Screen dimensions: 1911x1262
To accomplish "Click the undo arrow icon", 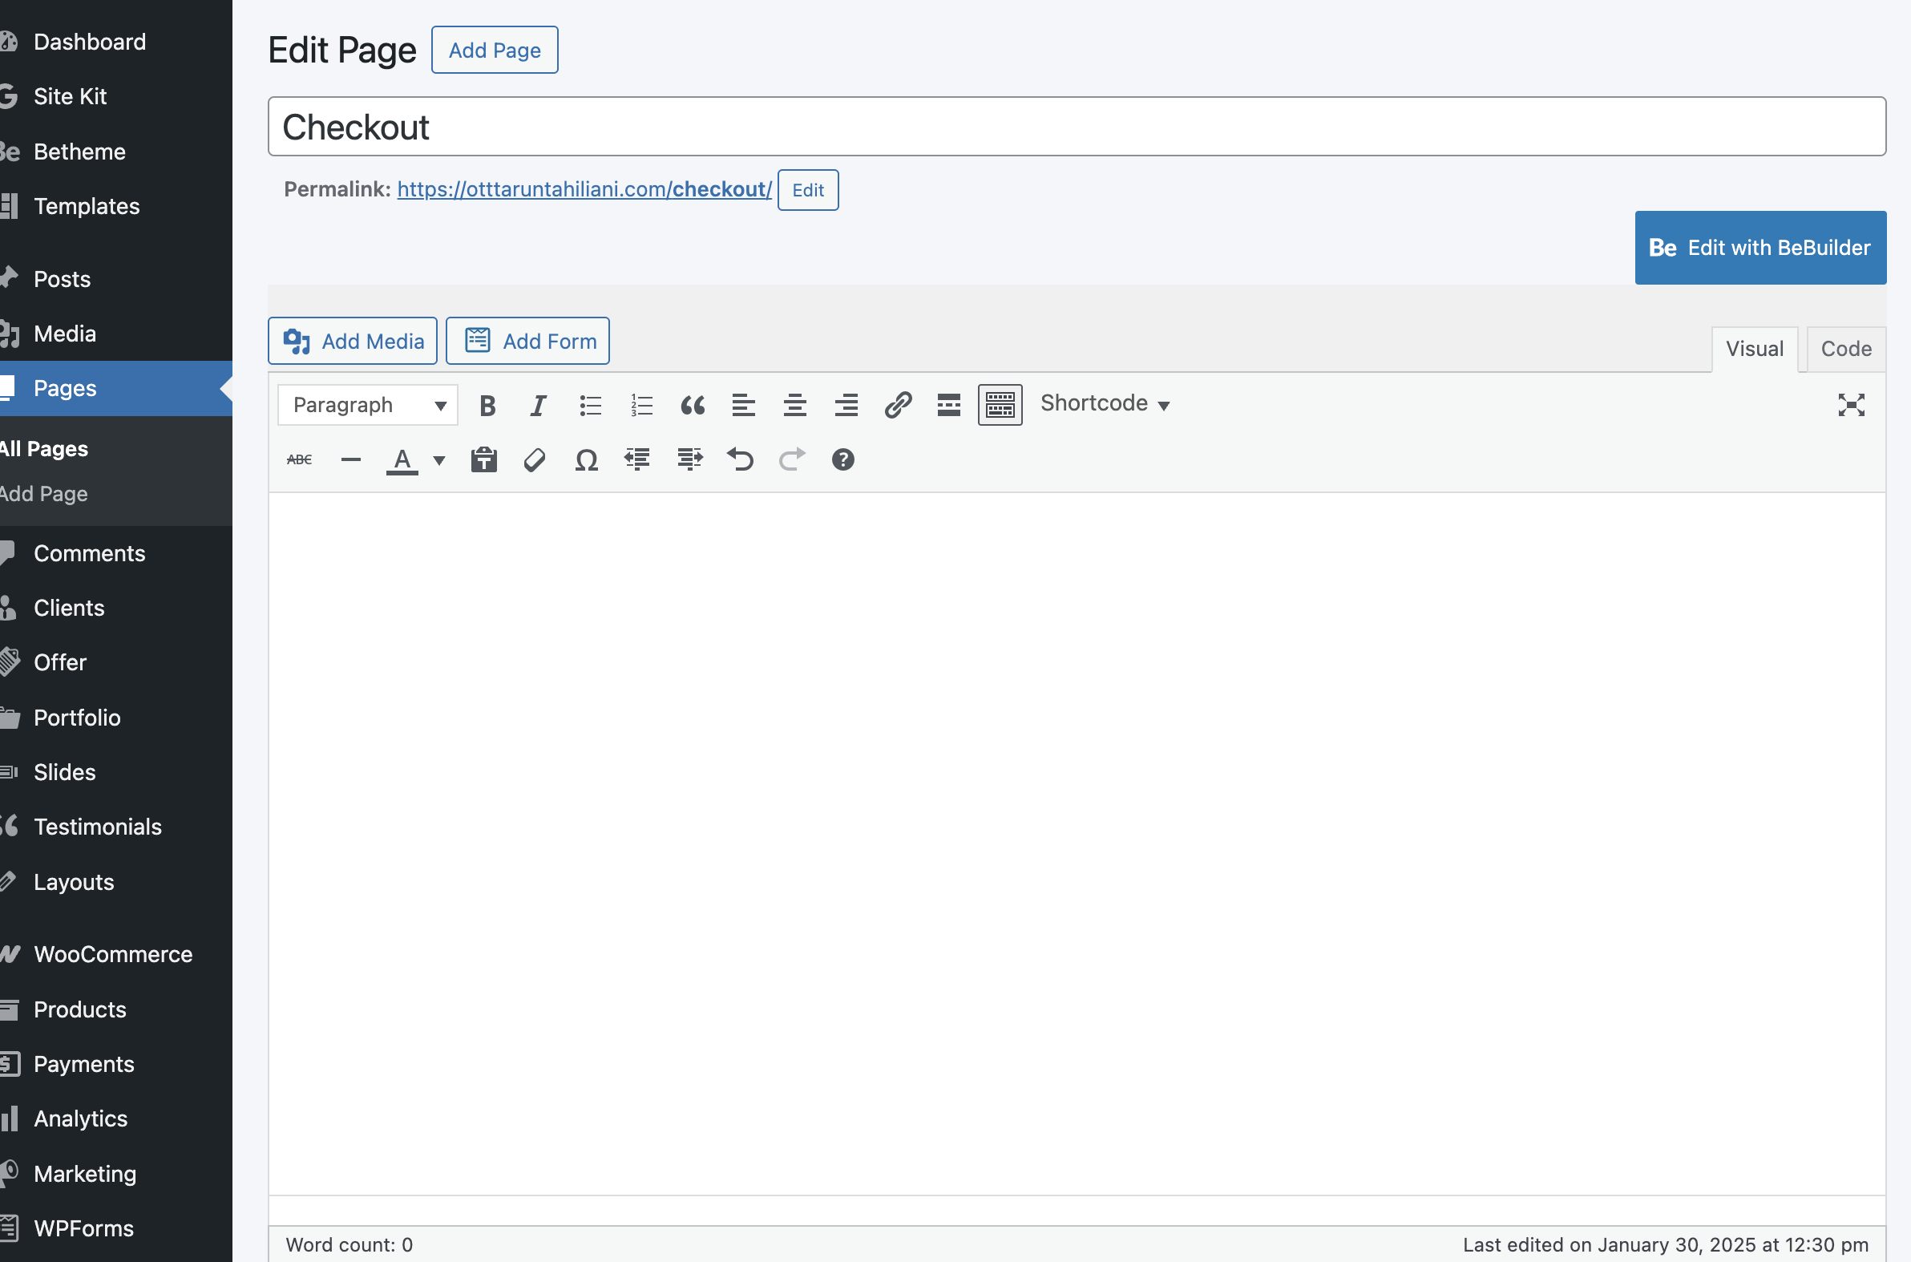I will tap(739, 460).
